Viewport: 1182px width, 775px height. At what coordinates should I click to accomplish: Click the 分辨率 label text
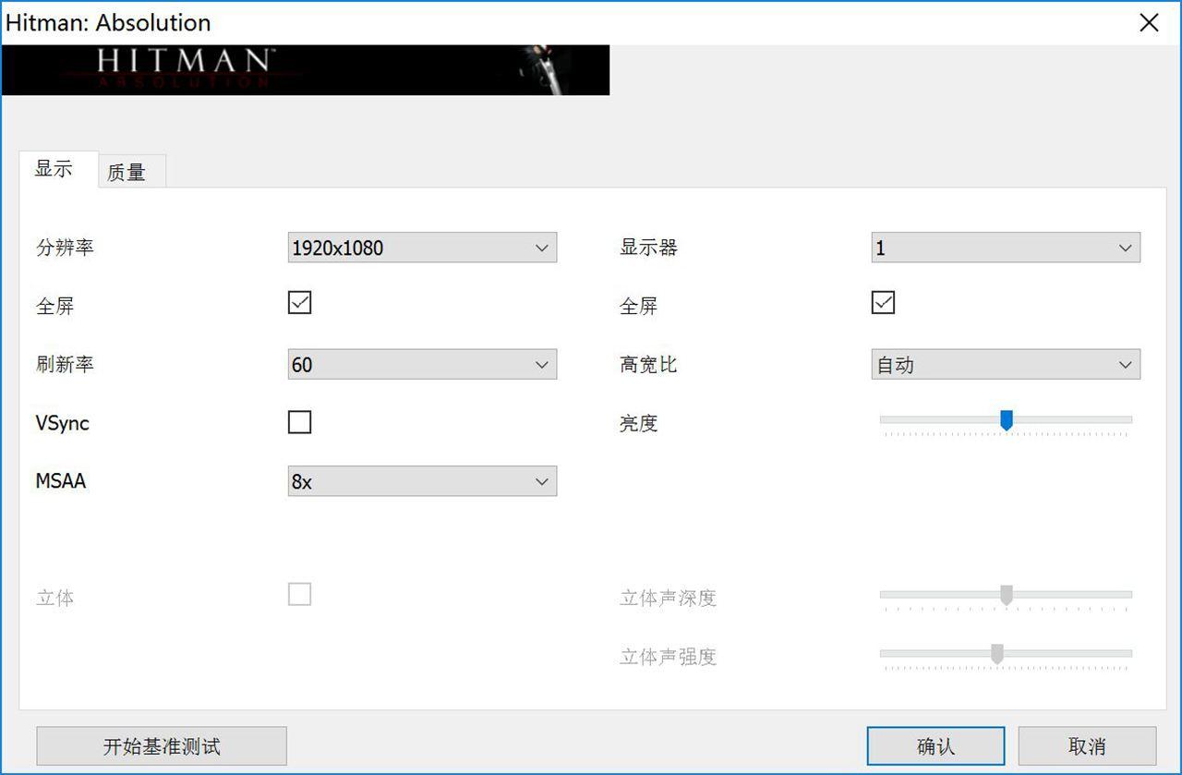tap(65, 248)
